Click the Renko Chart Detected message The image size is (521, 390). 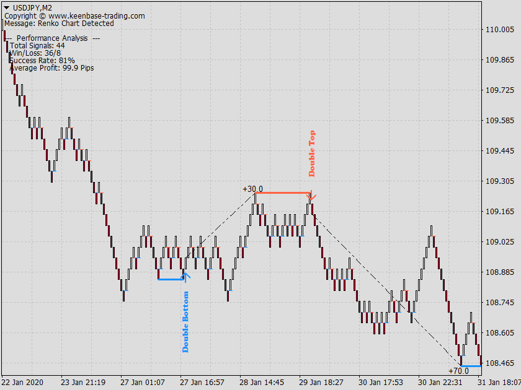tap(59, 23)
